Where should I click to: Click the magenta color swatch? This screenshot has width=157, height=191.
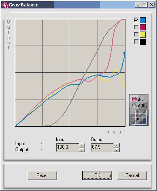coord(143,27)
